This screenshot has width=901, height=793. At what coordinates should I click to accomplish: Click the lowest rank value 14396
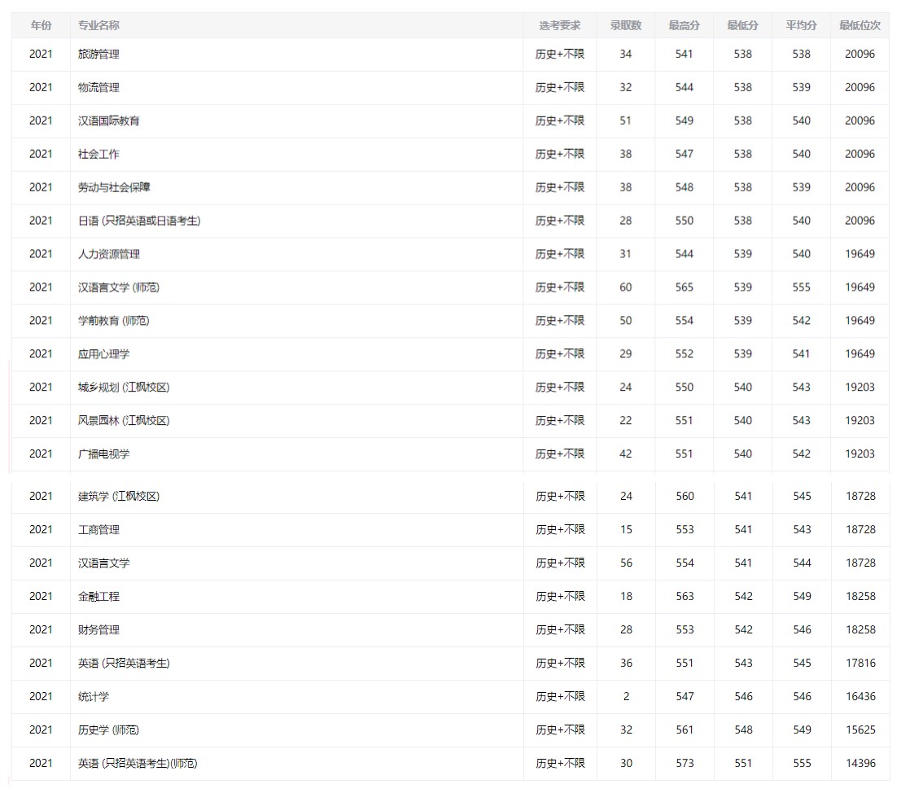[x=859, y=764]
